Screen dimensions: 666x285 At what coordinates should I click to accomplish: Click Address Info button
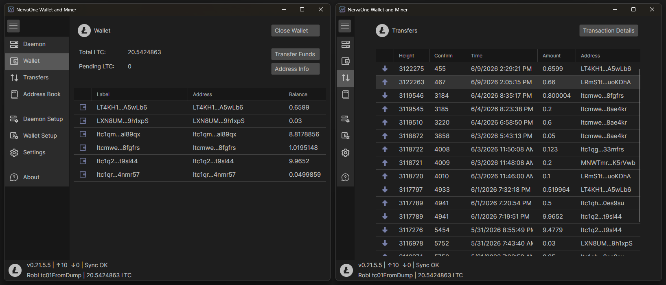296,69
